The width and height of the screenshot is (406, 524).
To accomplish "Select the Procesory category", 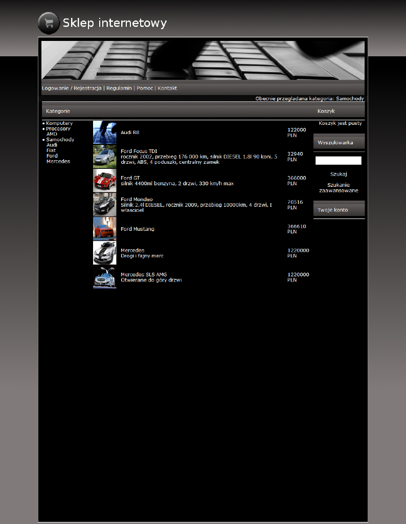I will (x=58, y=128).
